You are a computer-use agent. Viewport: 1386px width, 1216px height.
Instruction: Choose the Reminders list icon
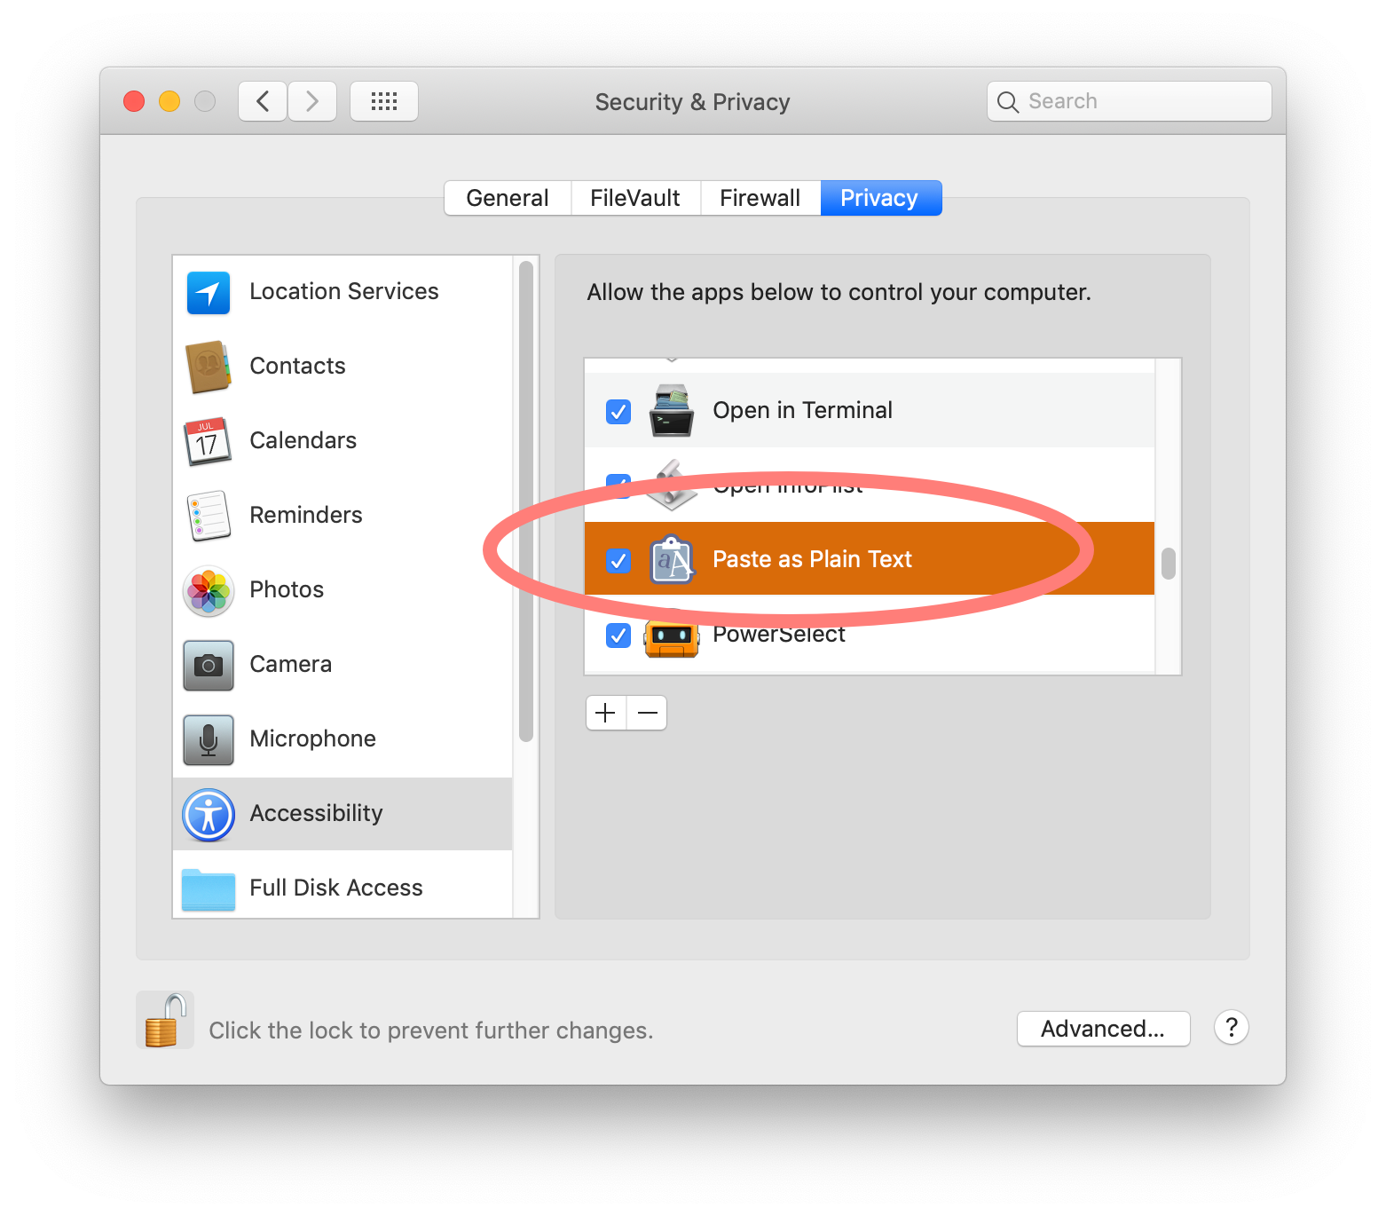[x=209, y=516]
